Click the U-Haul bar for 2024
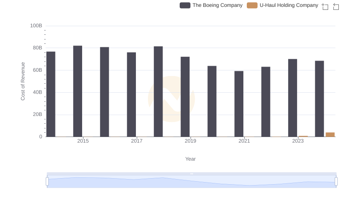This screenshot has height=198, width=344. coord(330,135)
